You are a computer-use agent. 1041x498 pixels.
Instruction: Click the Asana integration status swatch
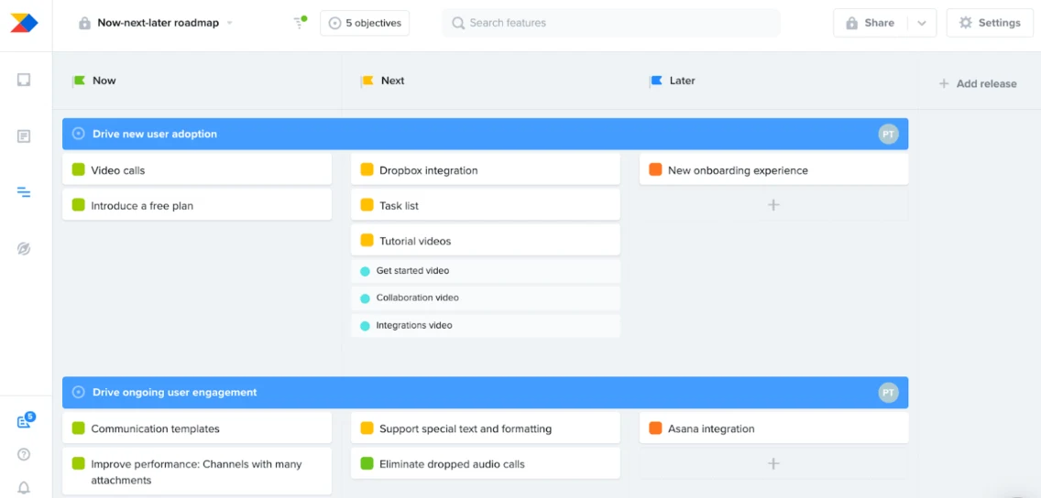655,428
